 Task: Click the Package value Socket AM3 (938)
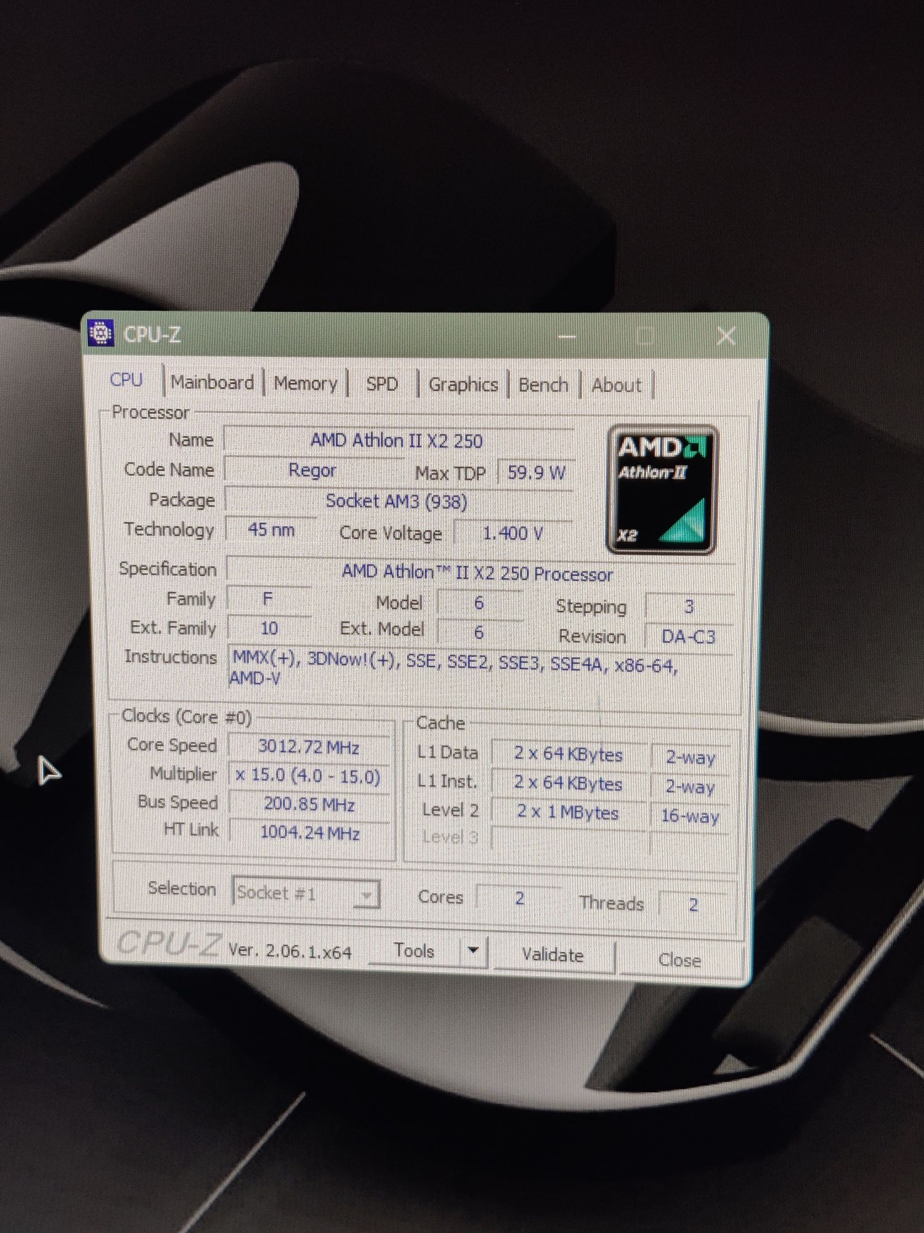click(x=398, y=501)
